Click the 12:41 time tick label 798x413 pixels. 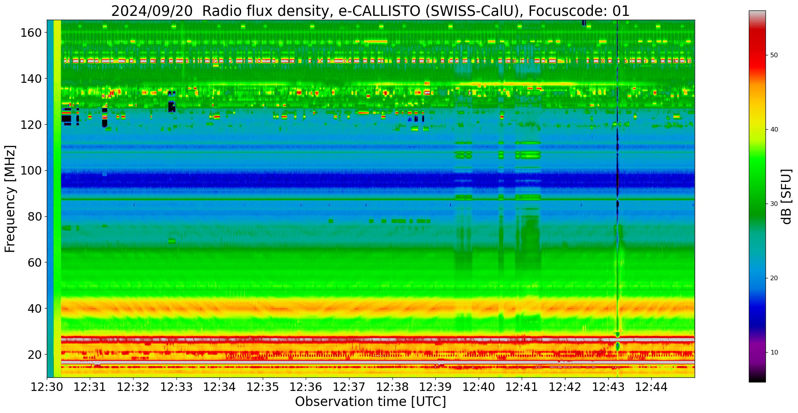[x=522, y=387]
